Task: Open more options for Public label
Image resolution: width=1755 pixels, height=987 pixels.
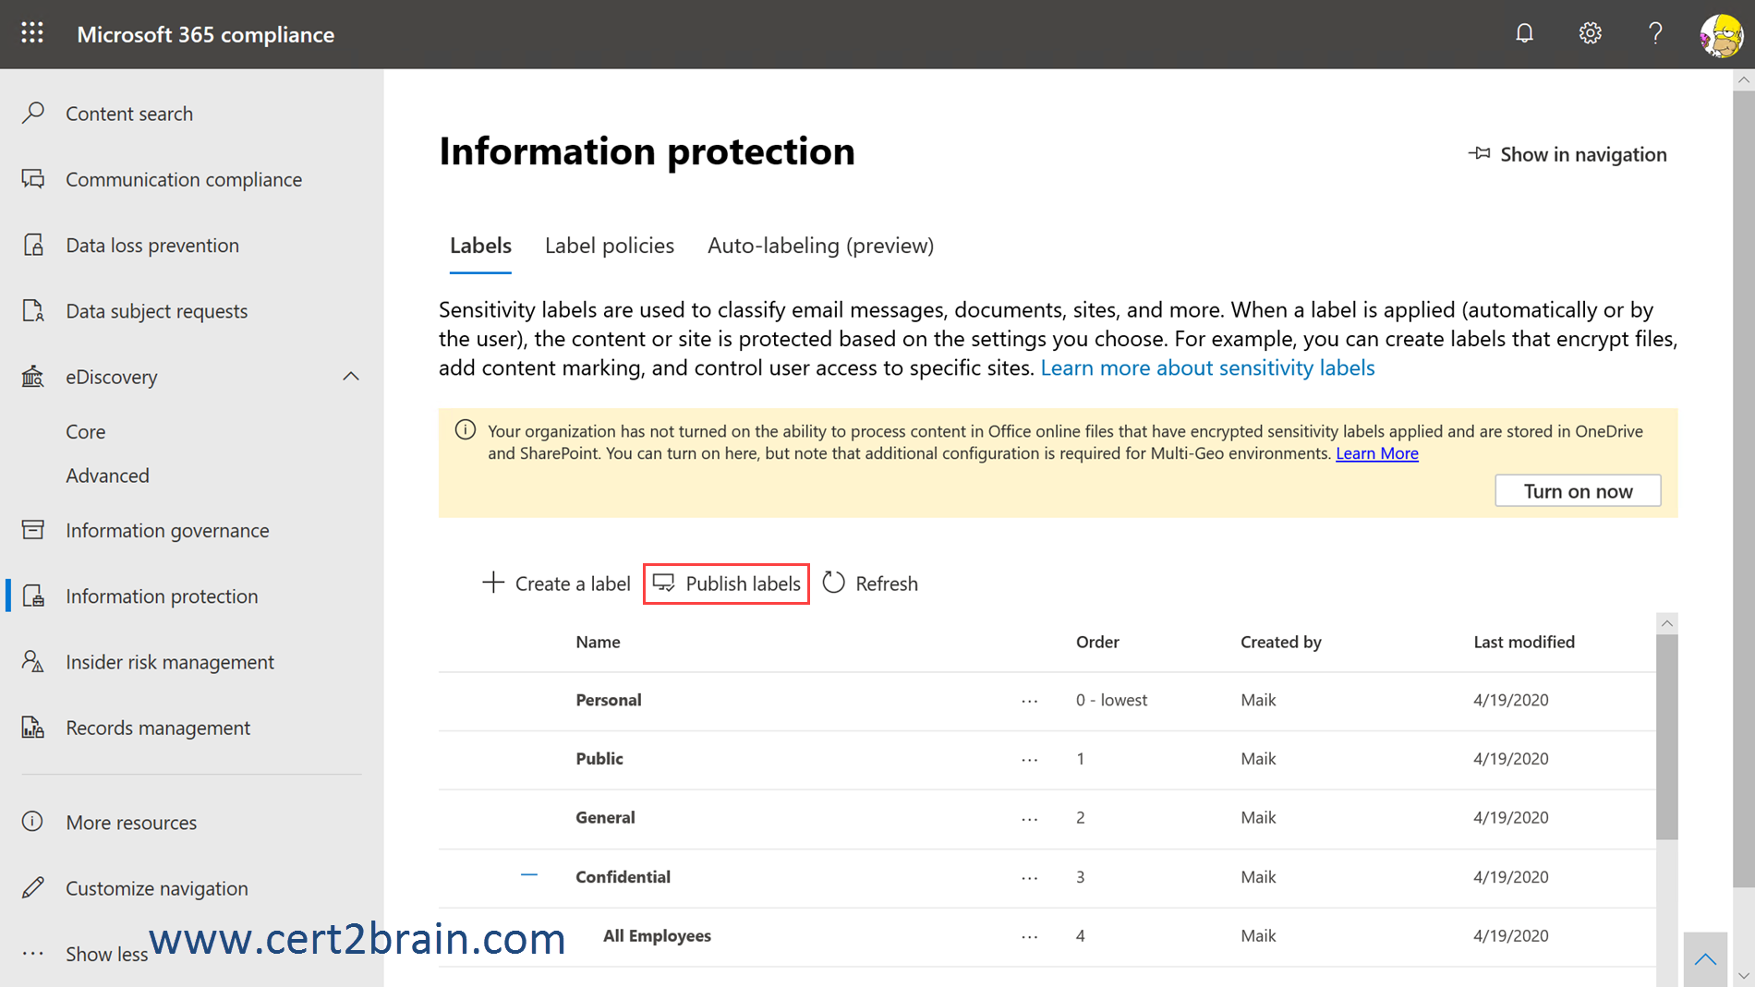Action: (x=1029, y=759)
